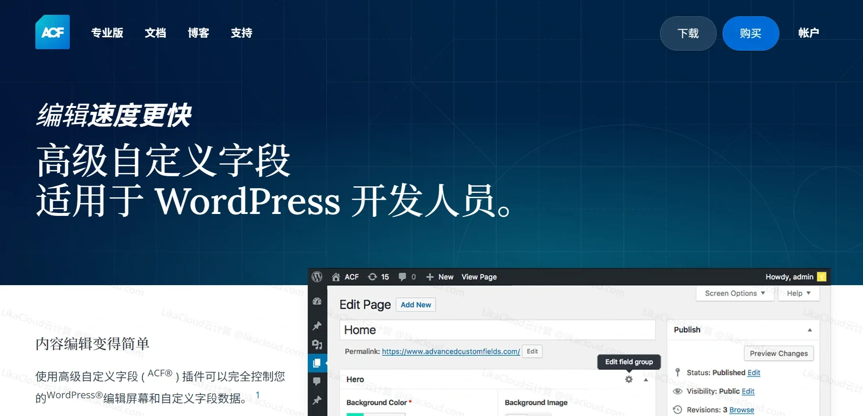Click the Hero panel heading
Image resolution: width=863 pixels, height=416 pixels.
click(355, 379)
